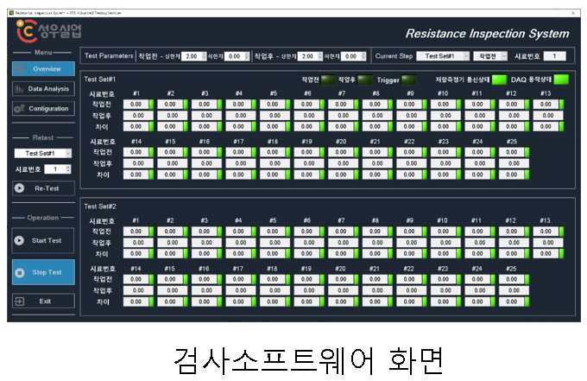This screenshot has height=381, width=587.
Task: Click Test Set#2 sample #19 작업전 value
Action: coord(306,279)
